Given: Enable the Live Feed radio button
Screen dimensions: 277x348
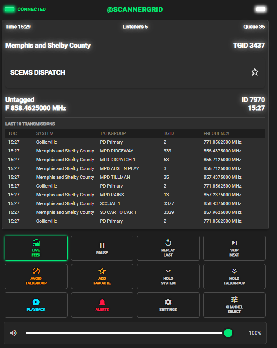Looking at the screenshot, I should [36, 248].
